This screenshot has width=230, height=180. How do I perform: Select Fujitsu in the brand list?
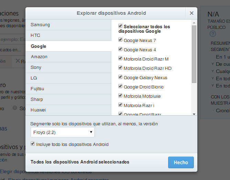coord(68,89)
